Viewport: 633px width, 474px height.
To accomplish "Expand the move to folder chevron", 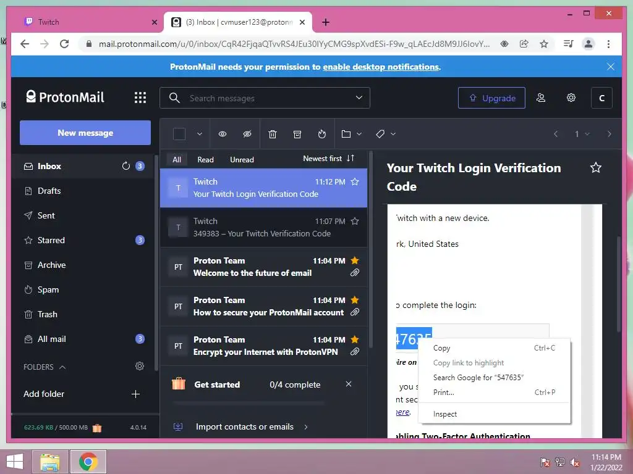I will pyautogui.click(x=359, y=134).
